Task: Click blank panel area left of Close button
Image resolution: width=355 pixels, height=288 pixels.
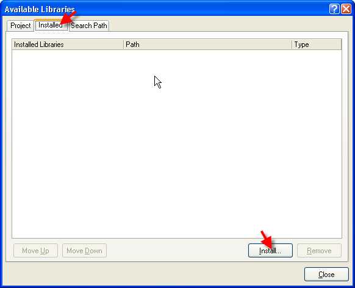Action: 154,275
